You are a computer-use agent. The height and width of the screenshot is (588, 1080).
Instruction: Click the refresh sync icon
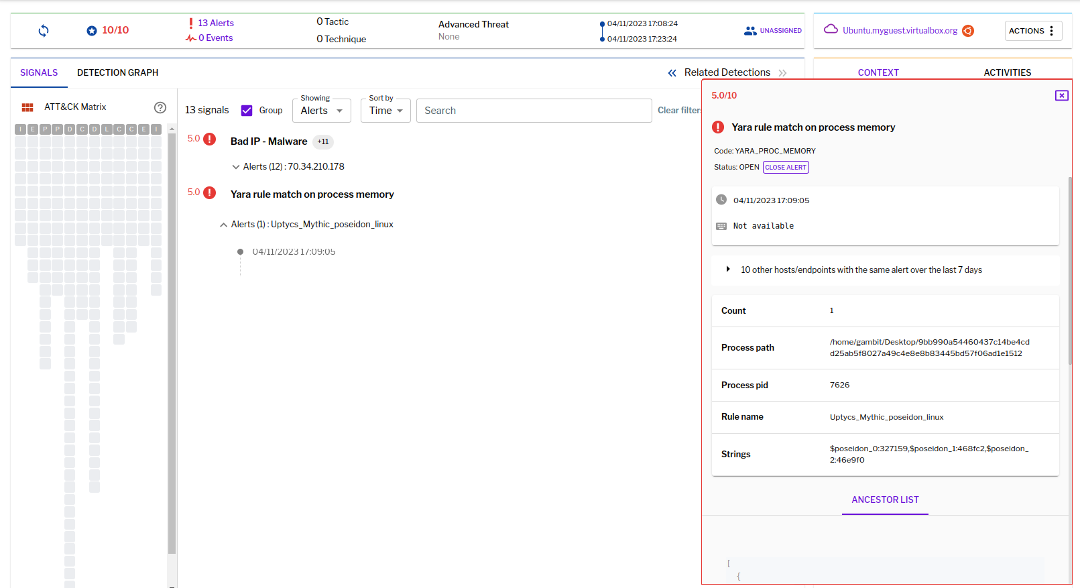(44, 31)
